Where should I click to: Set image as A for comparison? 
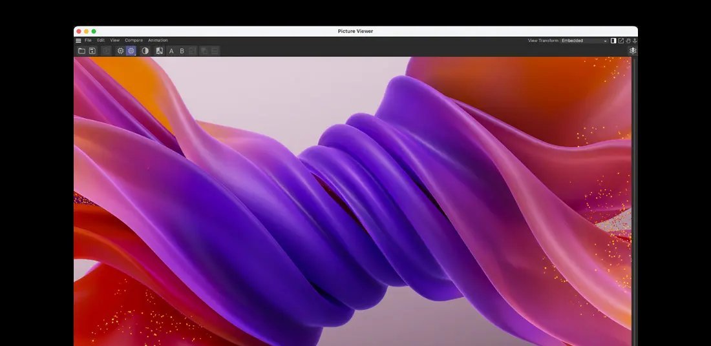tap(171, 51)
